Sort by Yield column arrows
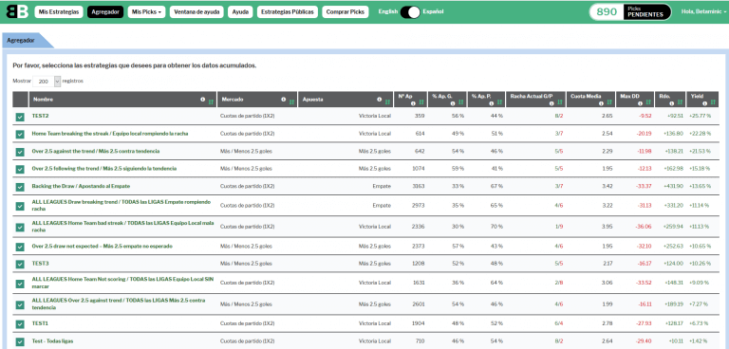 pos(713,103)
